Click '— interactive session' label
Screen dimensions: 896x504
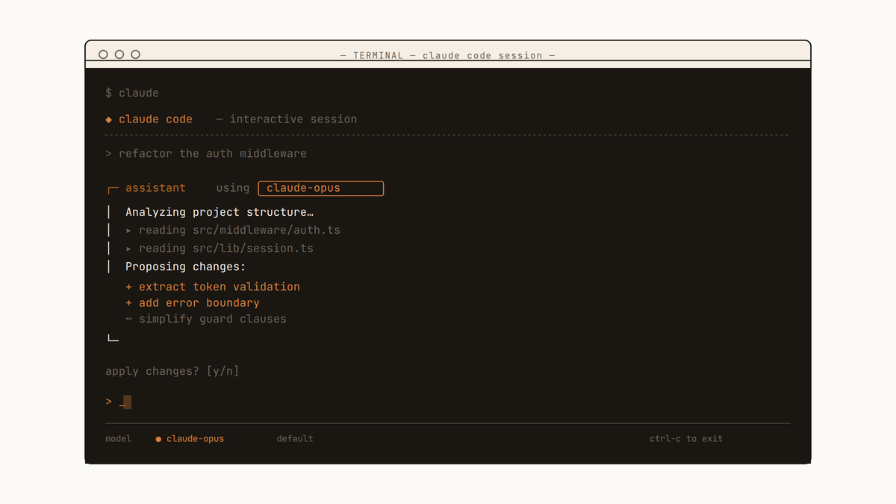287,119
